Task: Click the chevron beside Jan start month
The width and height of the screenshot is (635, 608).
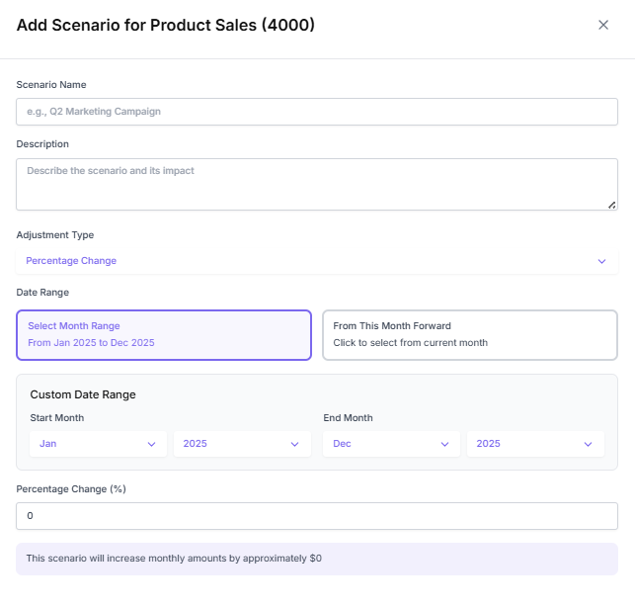Action: tap(151, 444)
